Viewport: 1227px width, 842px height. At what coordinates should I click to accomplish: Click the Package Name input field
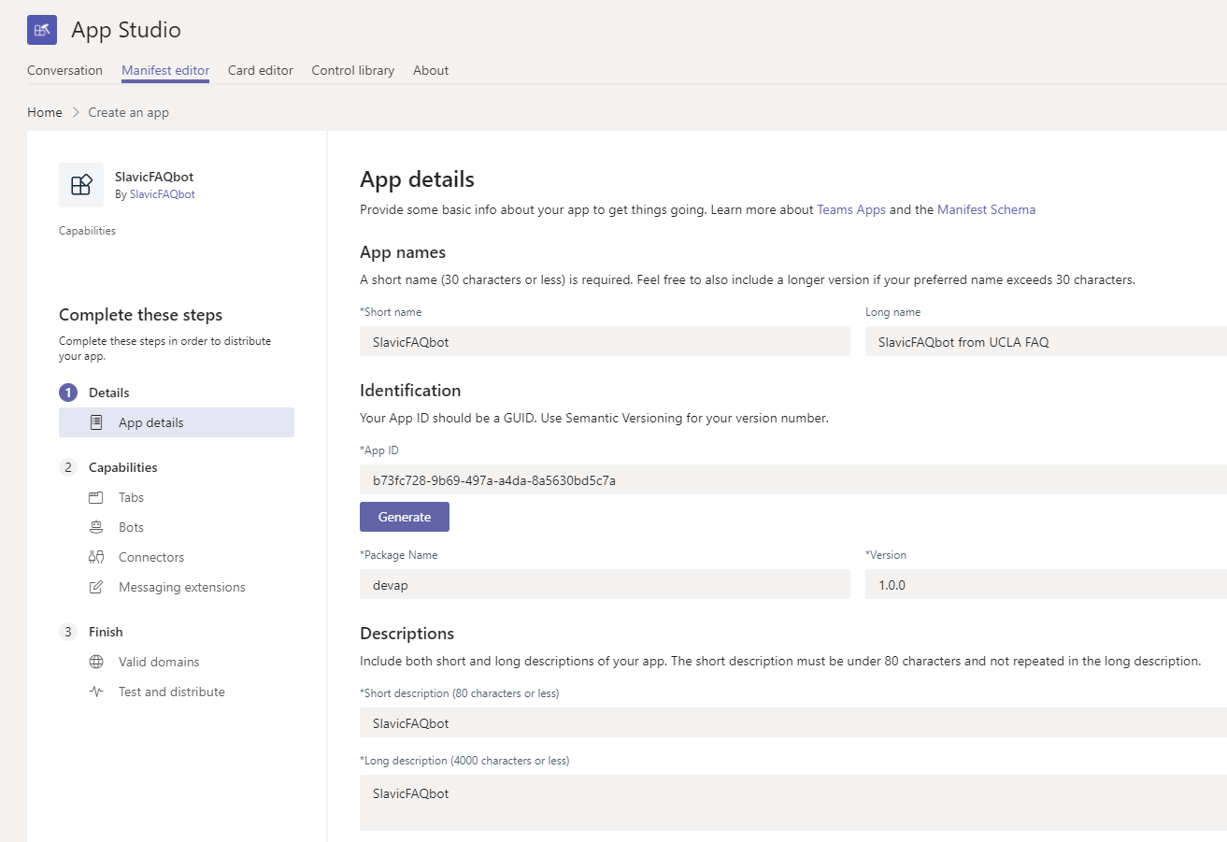605,584
